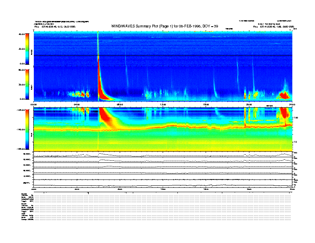Click the 08:00 tick label below the line plots
315x243 pixels.
pyautogui.click(x=120, y=189)
